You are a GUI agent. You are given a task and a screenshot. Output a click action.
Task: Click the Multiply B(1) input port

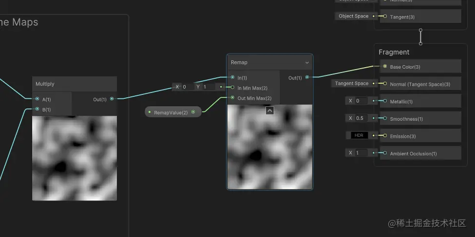click(x=37, y=109)
